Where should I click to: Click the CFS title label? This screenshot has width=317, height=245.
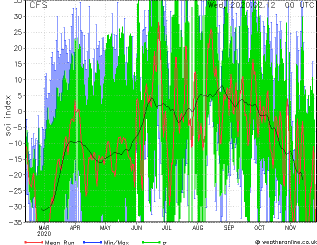pyautogui.click(x=38, y=5)
